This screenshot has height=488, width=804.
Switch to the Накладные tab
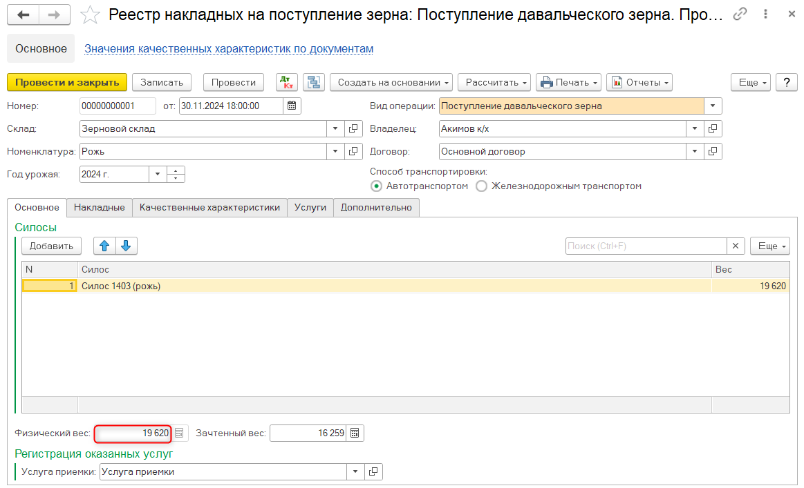point(100,207)
